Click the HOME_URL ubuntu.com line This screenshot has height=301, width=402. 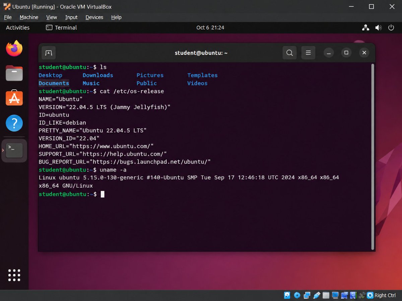coord(96,146)
